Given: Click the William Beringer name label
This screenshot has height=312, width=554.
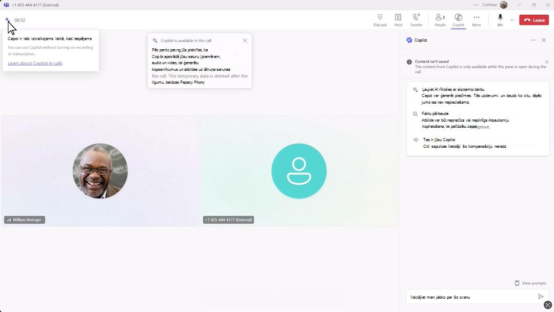Looking at the screenshot, I should 25,220.
